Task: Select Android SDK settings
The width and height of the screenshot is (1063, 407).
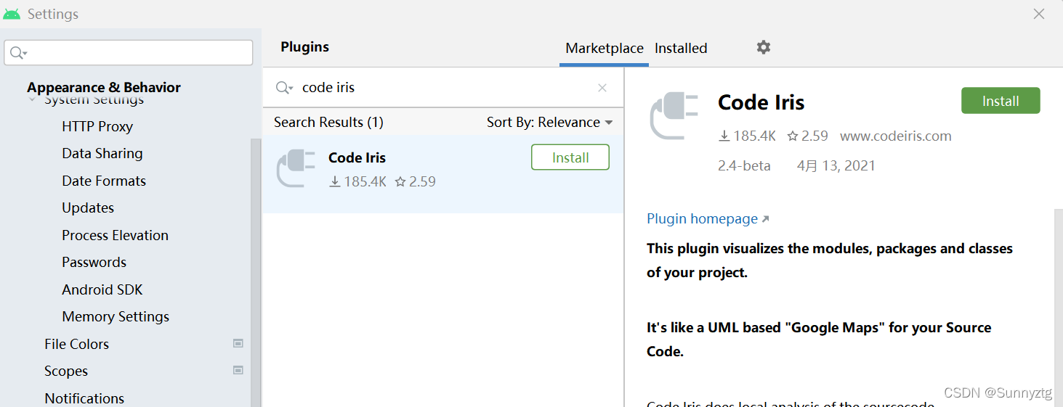Action: (x=102, y=289)
